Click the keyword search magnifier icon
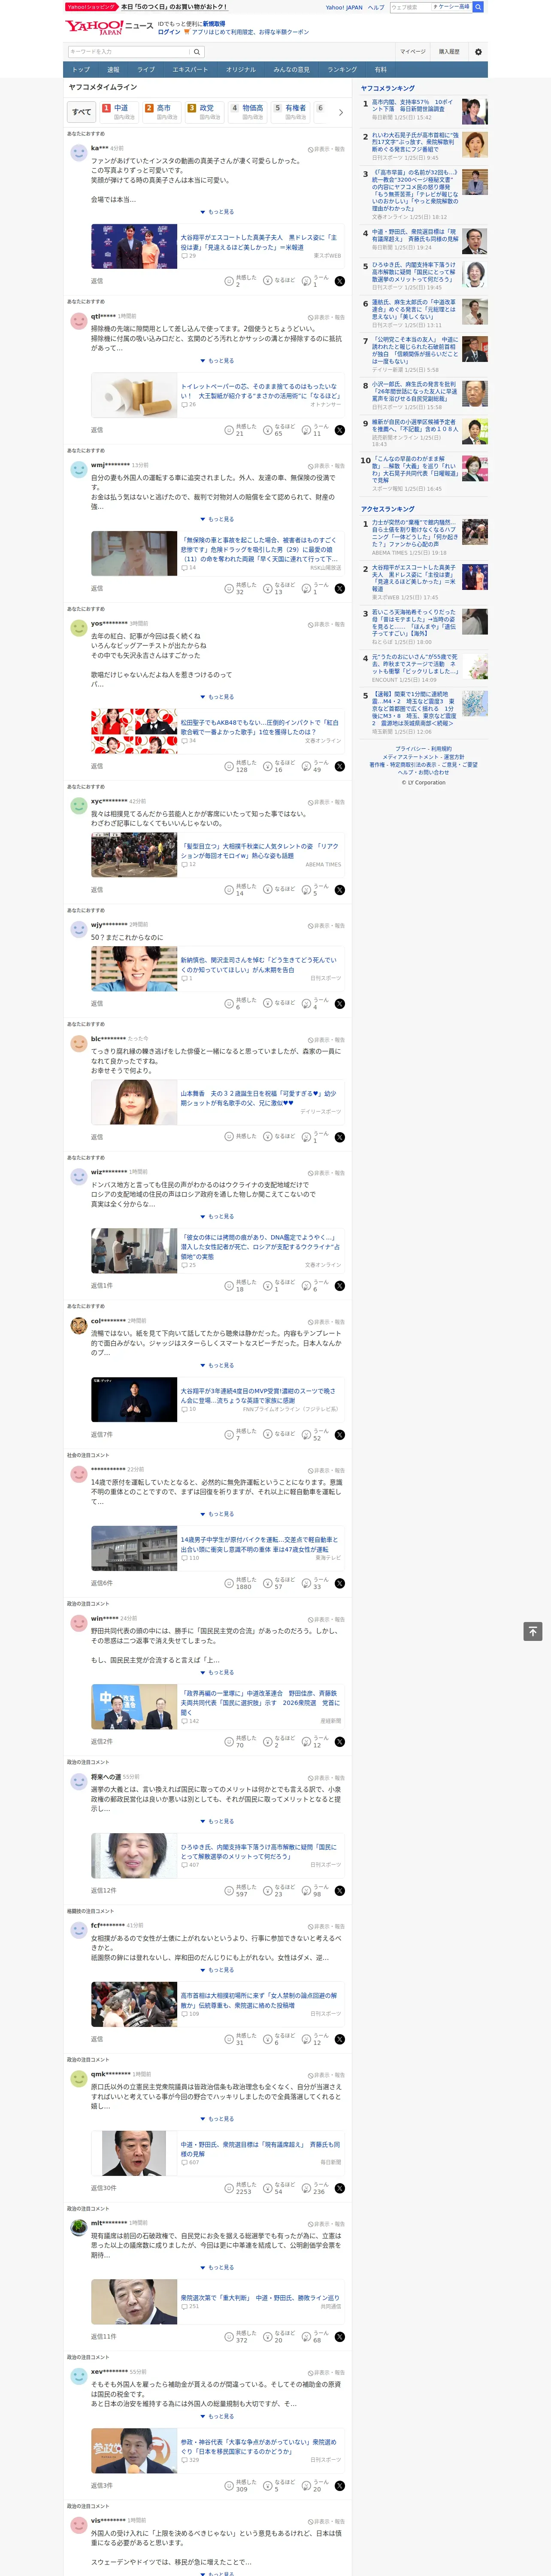Screen dimensions: 551x2576 pos(197,52)
